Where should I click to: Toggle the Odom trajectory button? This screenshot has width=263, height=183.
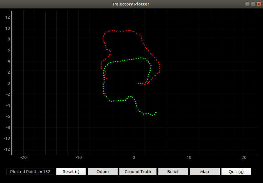click(103, 172)
